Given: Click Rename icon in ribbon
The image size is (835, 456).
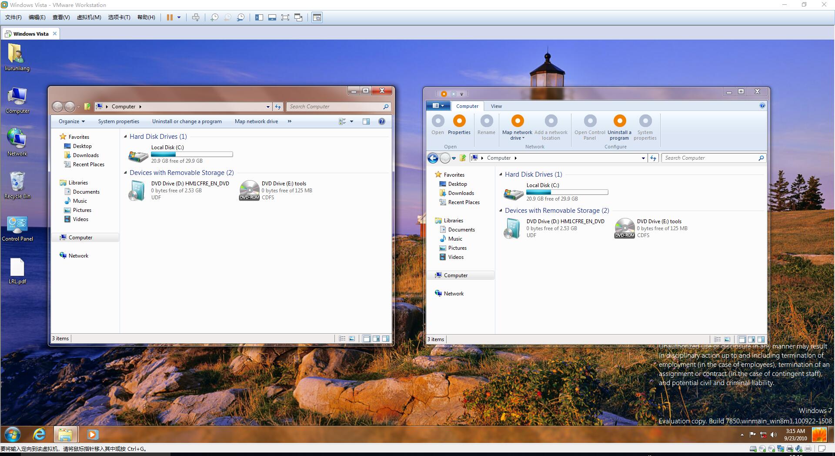Looking at the screenshot, I should click(x=486, y=121).
